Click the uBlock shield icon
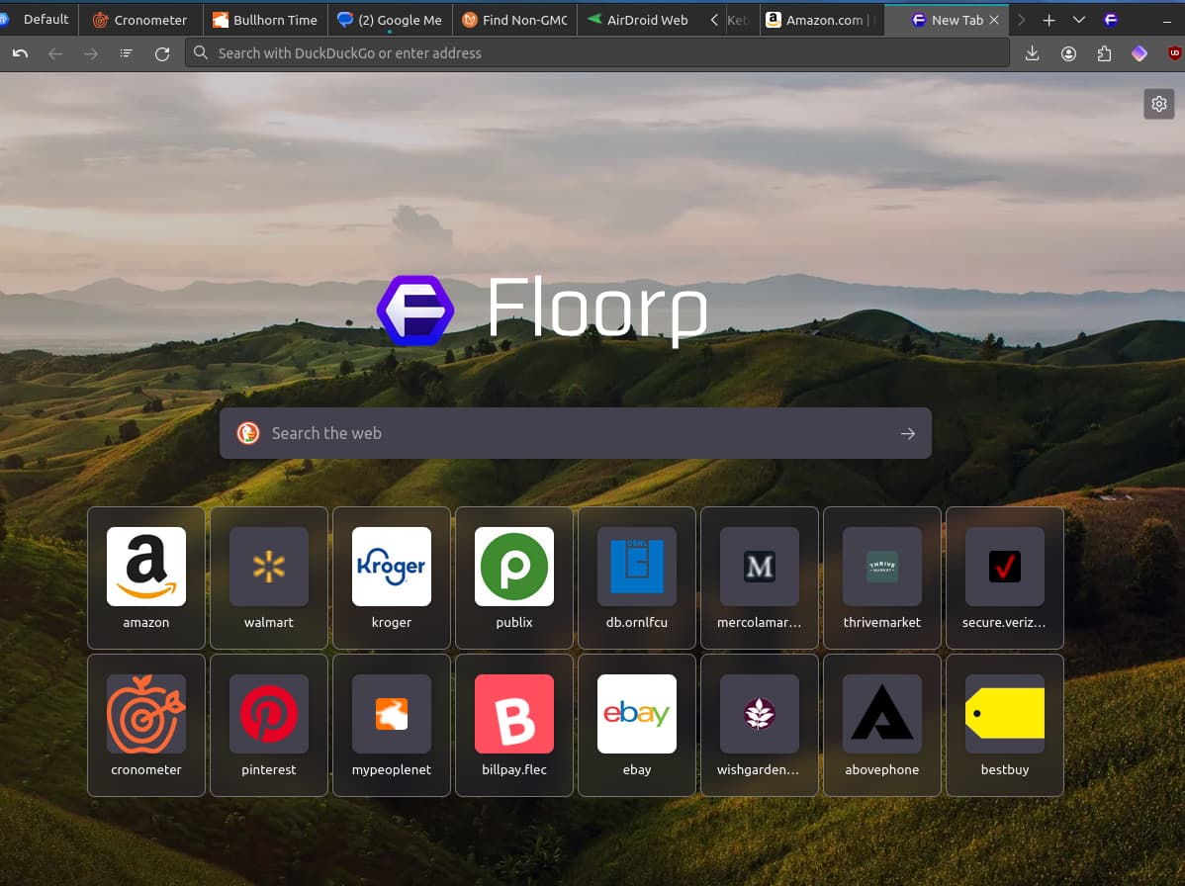1185x886 pixels. (x=1174, y=52)
